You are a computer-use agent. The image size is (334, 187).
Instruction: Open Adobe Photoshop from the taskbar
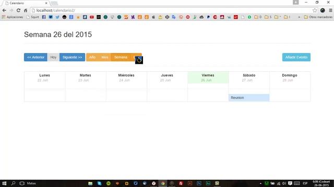pyautogui.click(x=199, y=183)
